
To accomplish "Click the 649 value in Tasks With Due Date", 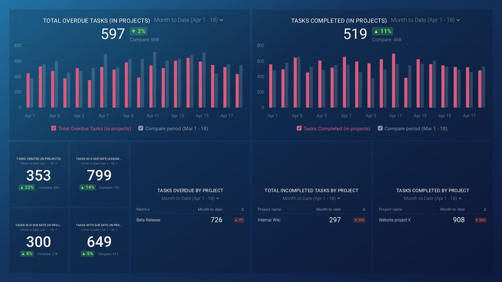I will [99, 242].
